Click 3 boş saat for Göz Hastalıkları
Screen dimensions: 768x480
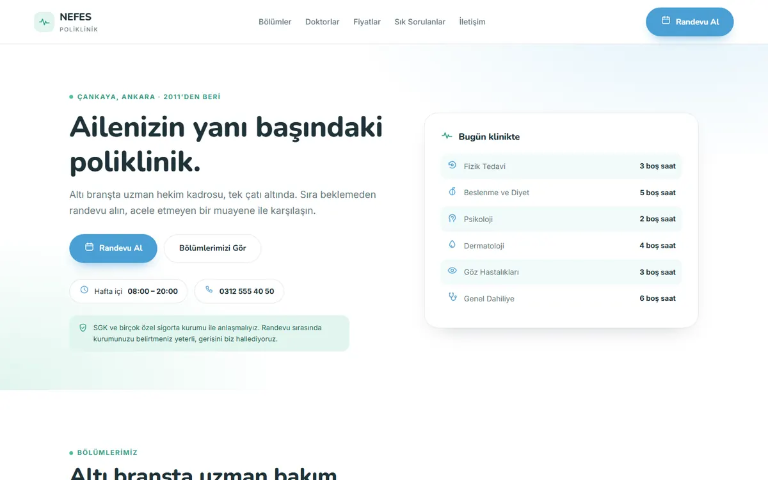(x=657, y=272)
